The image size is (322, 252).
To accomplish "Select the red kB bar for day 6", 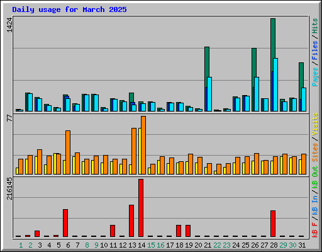I will pos(65,223).
